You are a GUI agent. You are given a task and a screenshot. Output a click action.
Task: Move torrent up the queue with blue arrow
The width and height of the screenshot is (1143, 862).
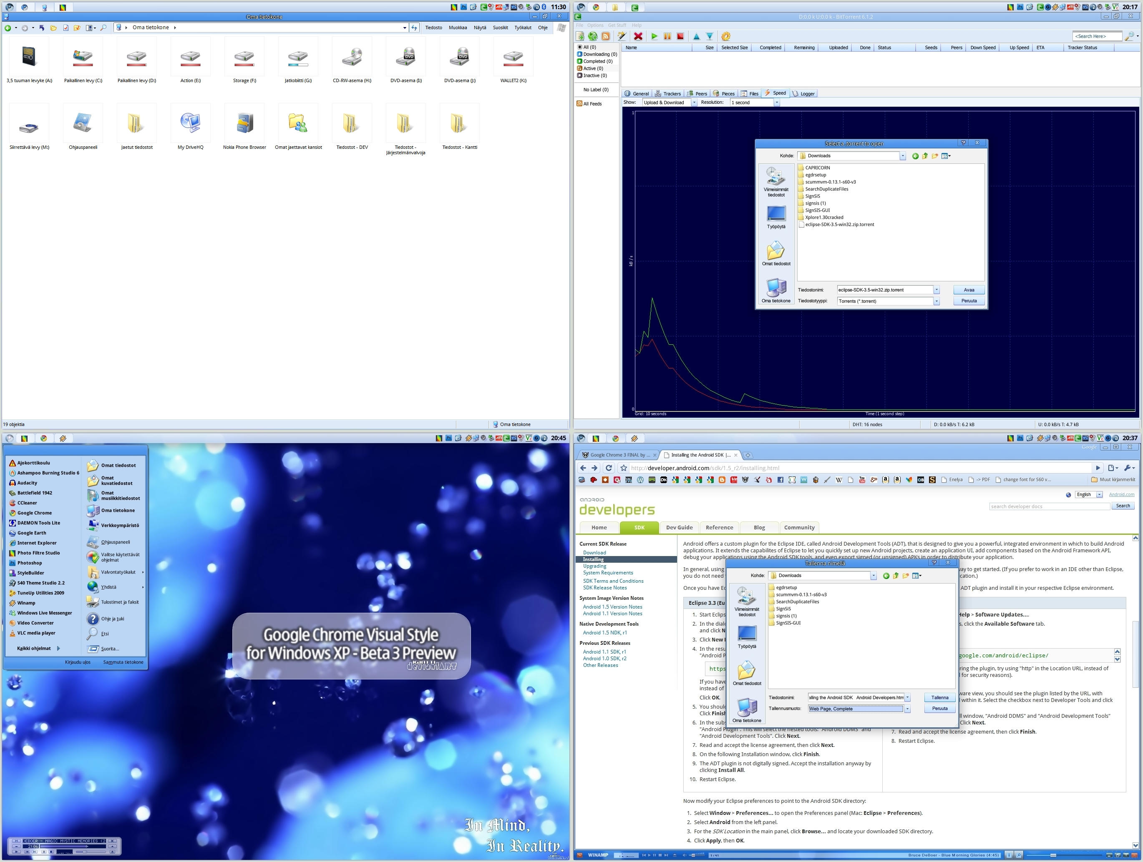coord(696,36)
